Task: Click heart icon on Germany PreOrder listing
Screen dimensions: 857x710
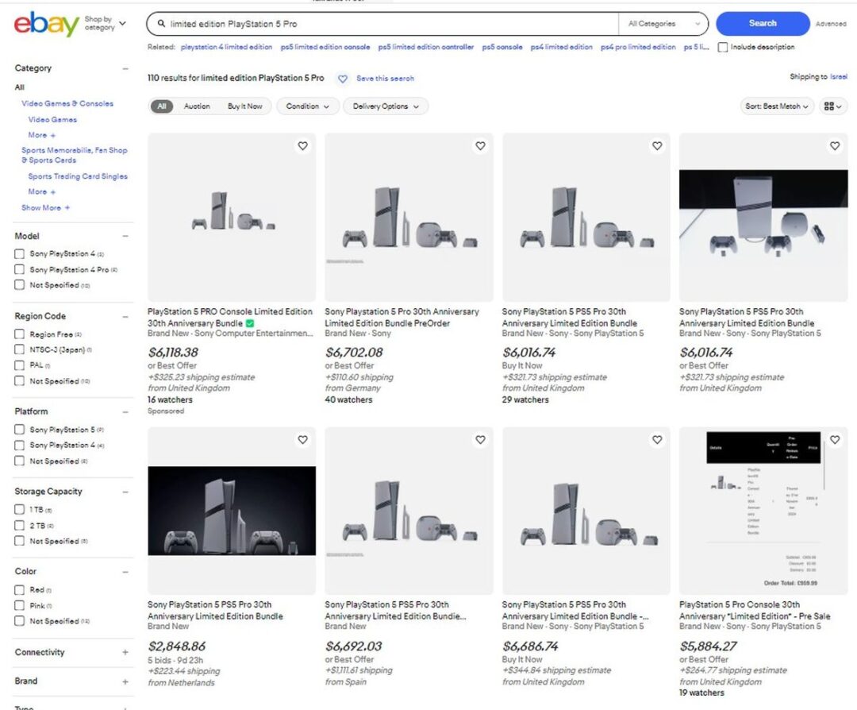Action: [480, 146]
